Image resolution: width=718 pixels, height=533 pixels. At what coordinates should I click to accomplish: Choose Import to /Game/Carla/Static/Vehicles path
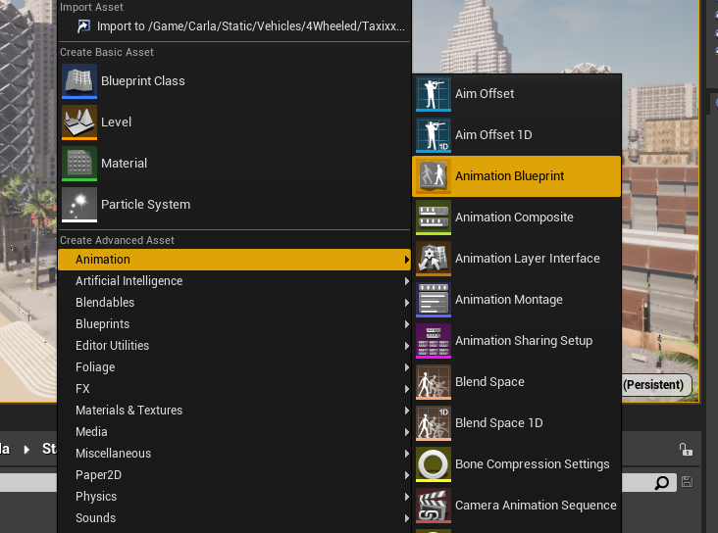234,26
